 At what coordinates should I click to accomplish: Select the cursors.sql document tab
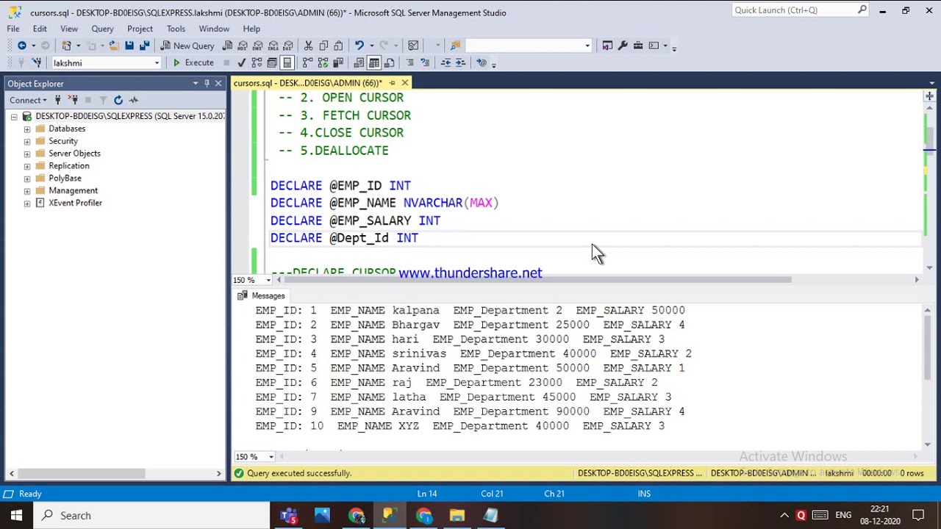click(307, 83)
